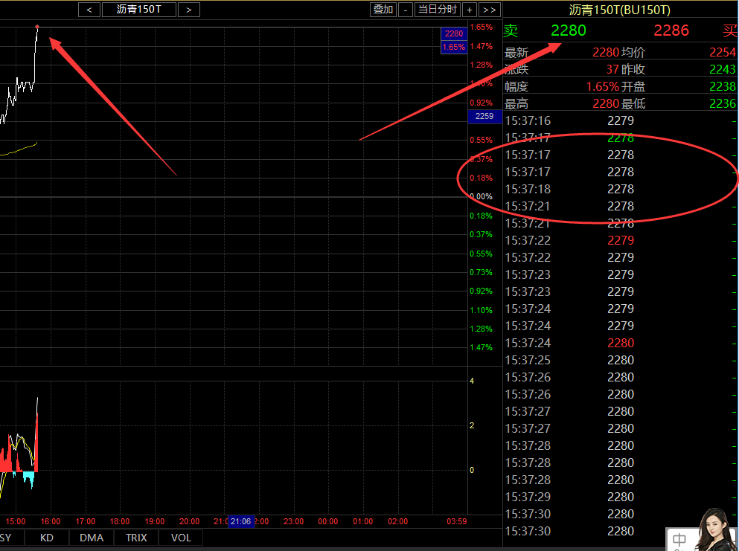This screenshot has height=551, width=739.
Task: Switch to the KD indicator tab
Action: (47, 538)
